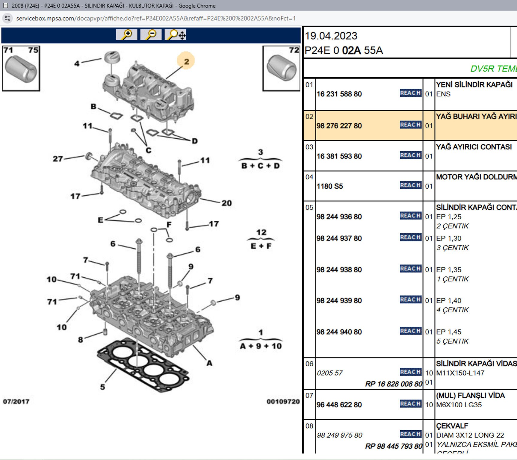Open the part 72 thumbnail image
The height and width of the screenshot is (460, 517).
[x=281, y=69]
